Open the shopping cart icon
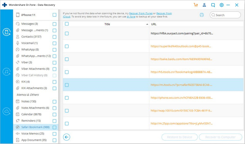 tap(196, 5)
